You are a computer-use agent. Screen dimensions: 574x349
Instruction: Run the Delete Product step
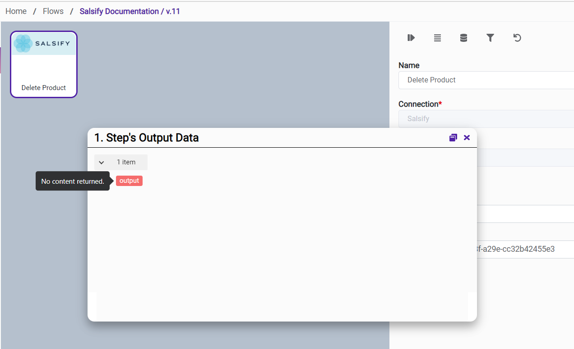[411, 38]
